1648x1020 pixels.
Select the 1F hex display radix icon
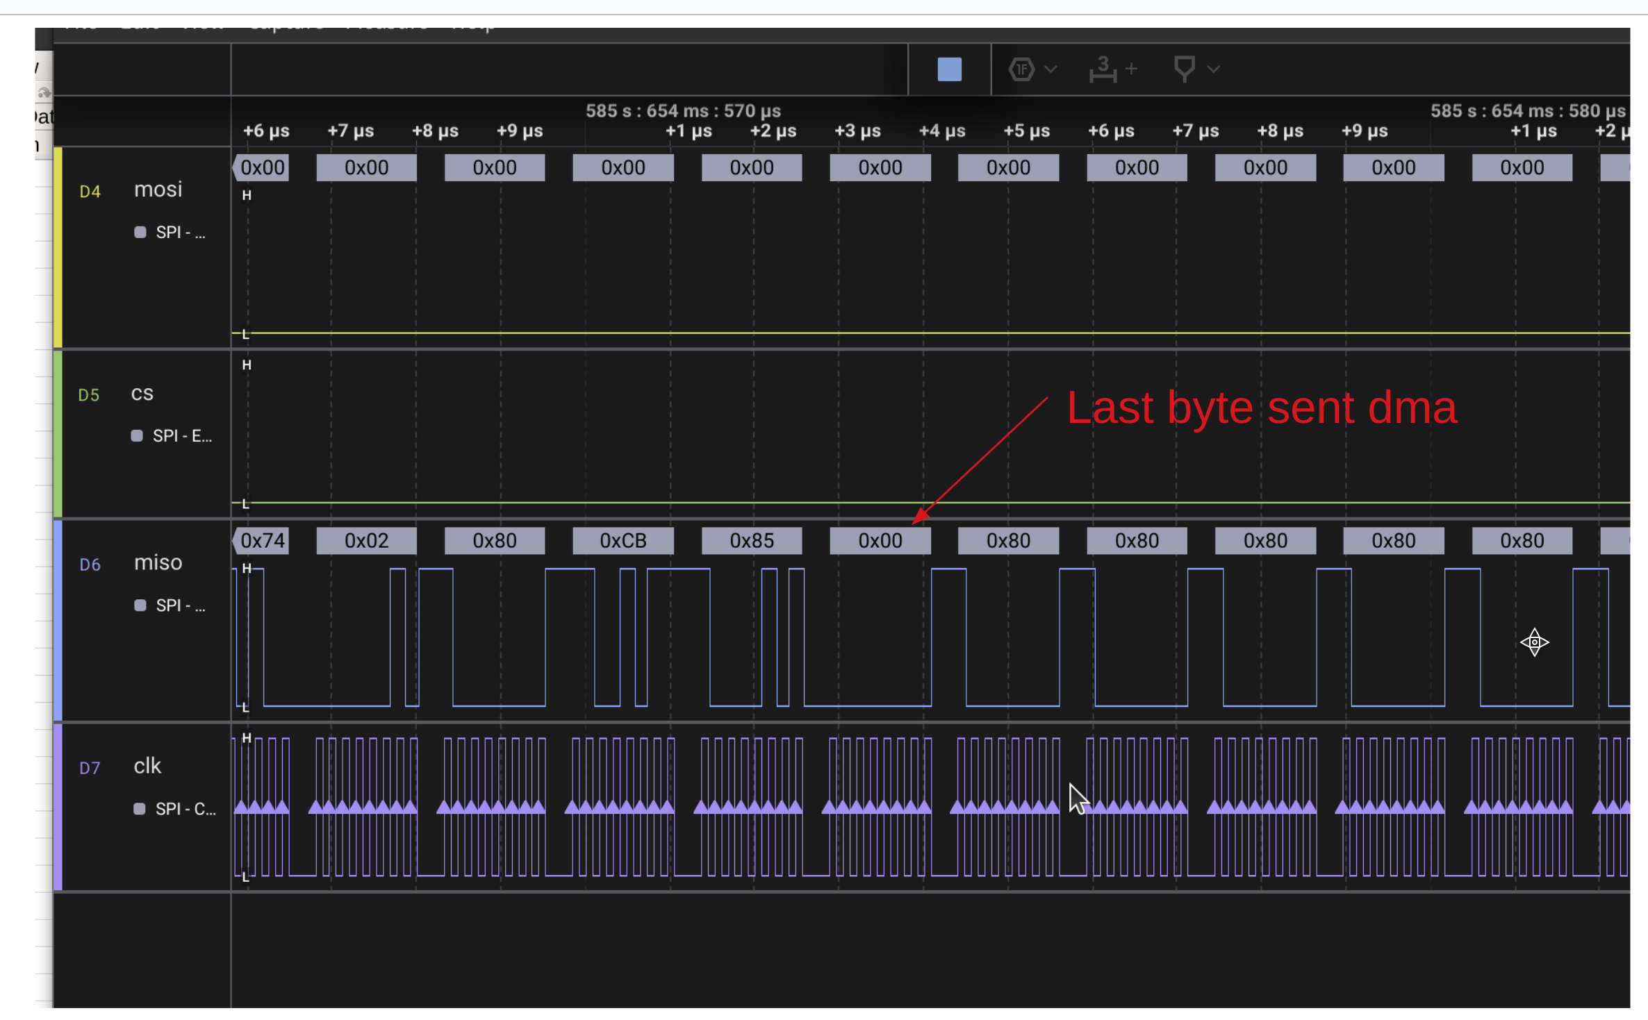point(1021,69)
